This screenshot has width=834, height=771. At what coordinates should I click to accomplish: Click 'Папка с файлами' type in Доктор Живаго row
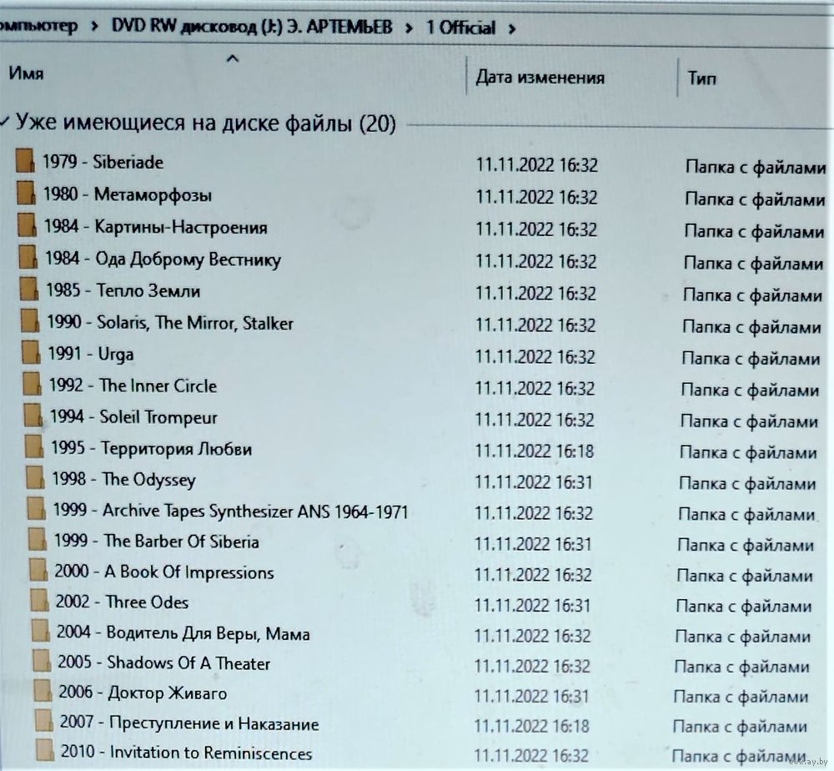coord(741,697)
